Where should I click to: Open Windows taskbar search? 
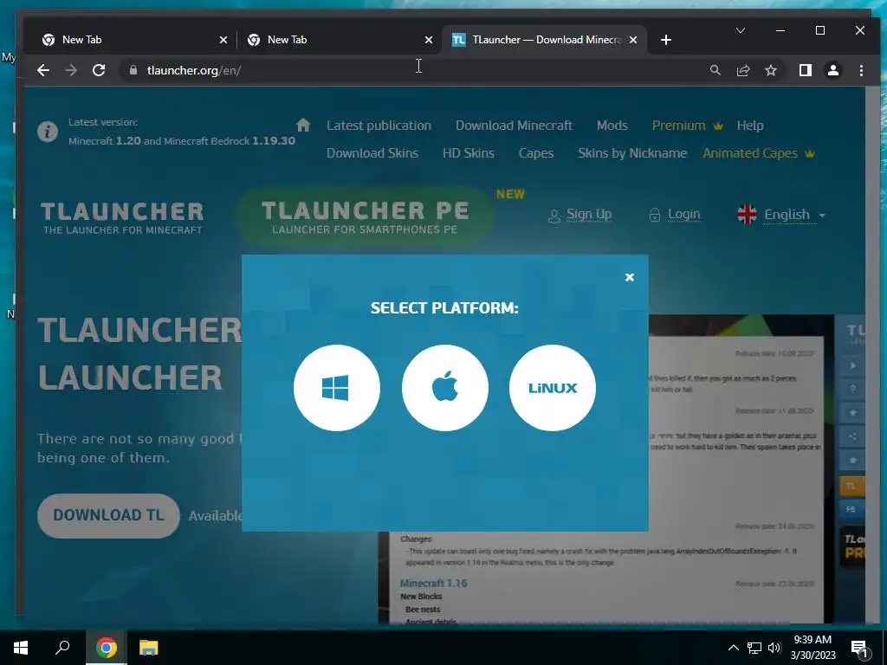coord(62,648)
